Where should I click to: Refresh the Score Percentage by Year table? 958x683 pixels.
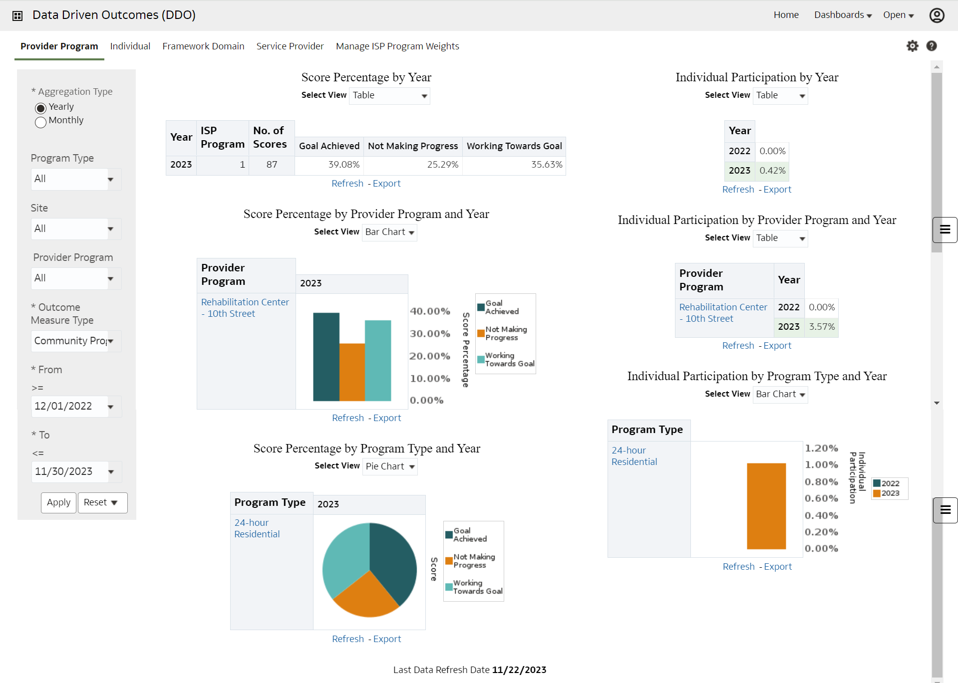tap(347, 183)
